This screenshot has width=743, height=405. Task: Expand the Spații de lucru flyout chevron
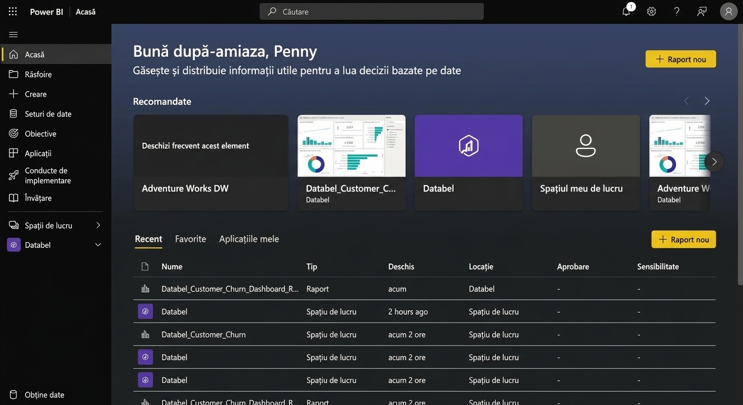(x=98, y=225)
